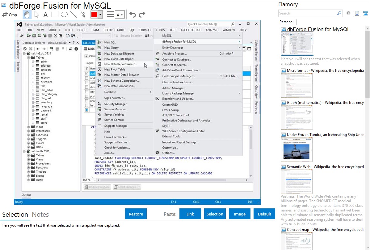Open the icebreaking ship snapshot thumbnail
The width and height of the screenshot is (370, 250).
coord(296,150)
